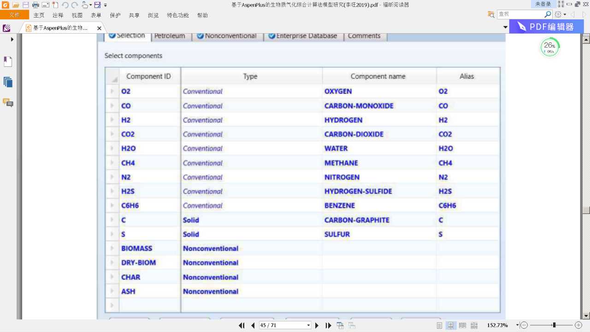The width and height of the screenshot is (590, 332).
Task: Click the Save disk icon in quick toolbar
Action: pos(25,5)
